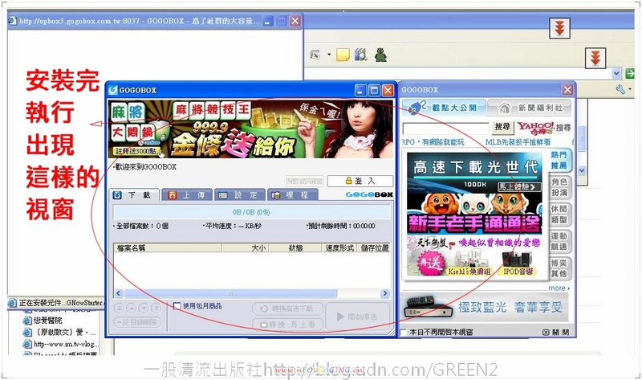Click the 搜尋 search button
The height and width of the screenshot is (380, 642).
(x=502, y=127)
